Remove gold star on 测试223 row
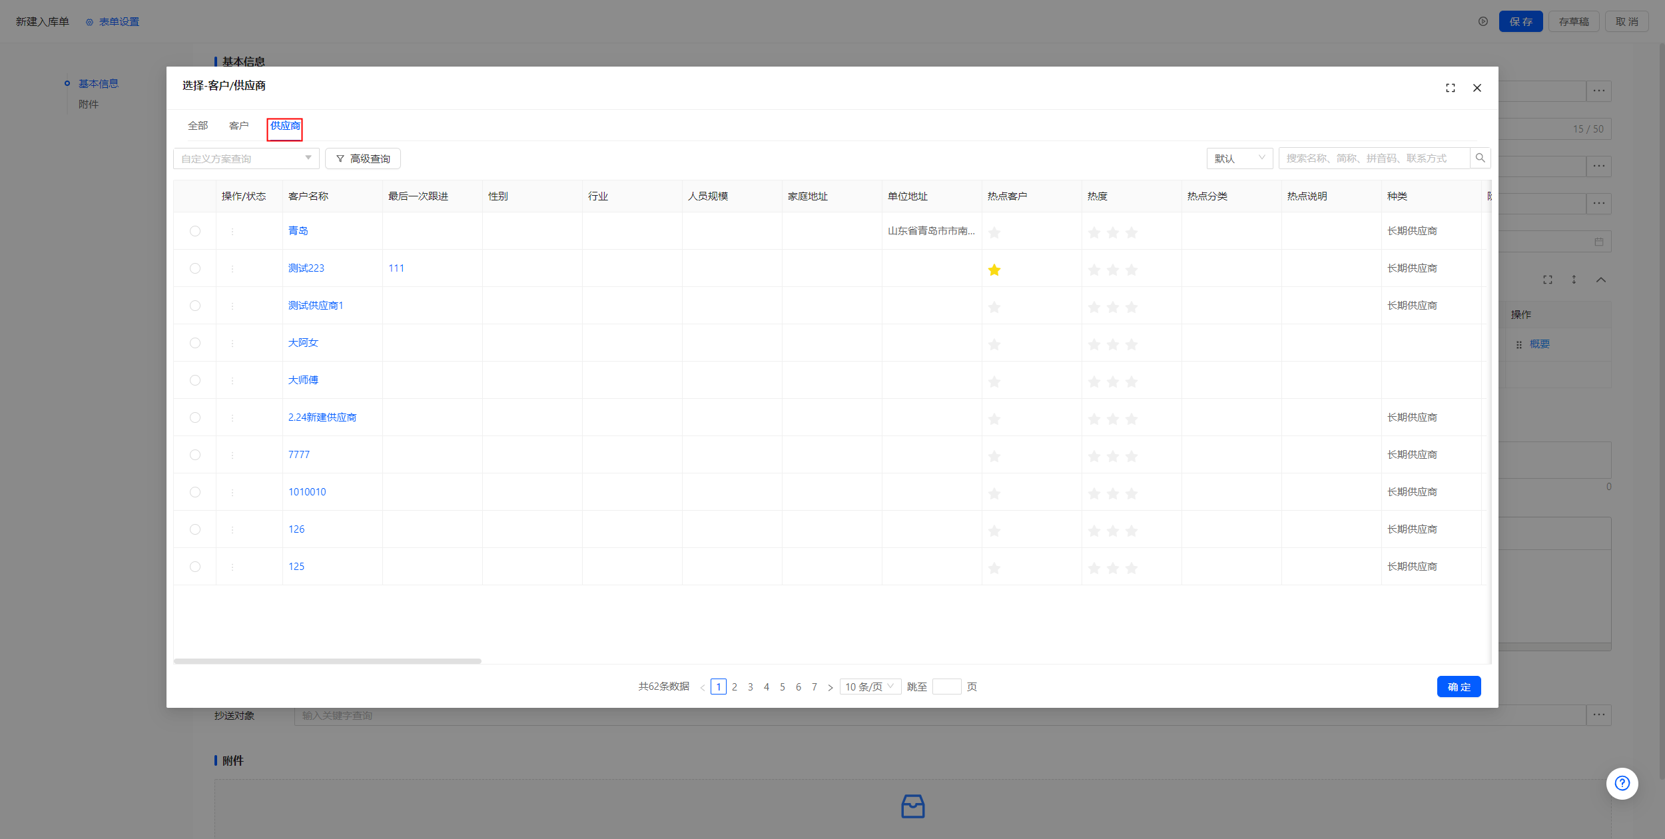 point(994,270)
